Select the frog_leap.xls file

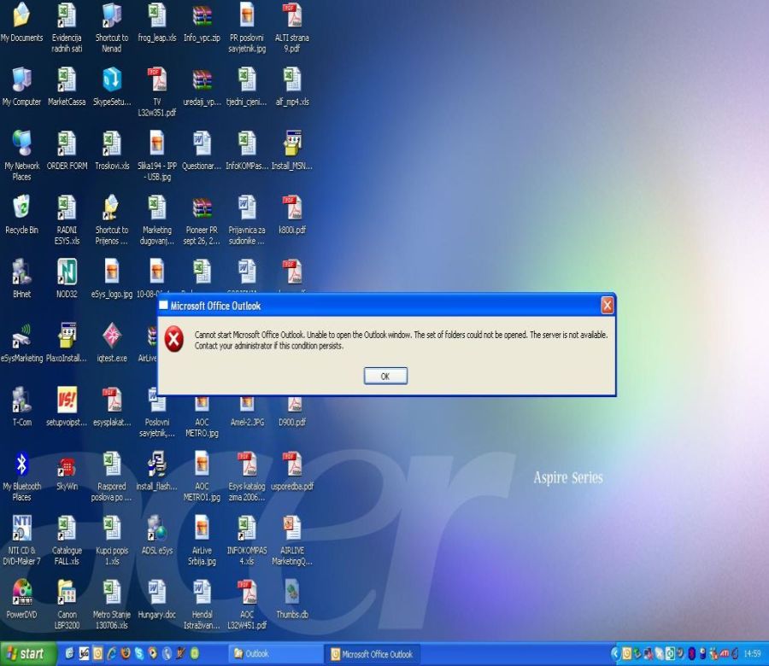157,22
